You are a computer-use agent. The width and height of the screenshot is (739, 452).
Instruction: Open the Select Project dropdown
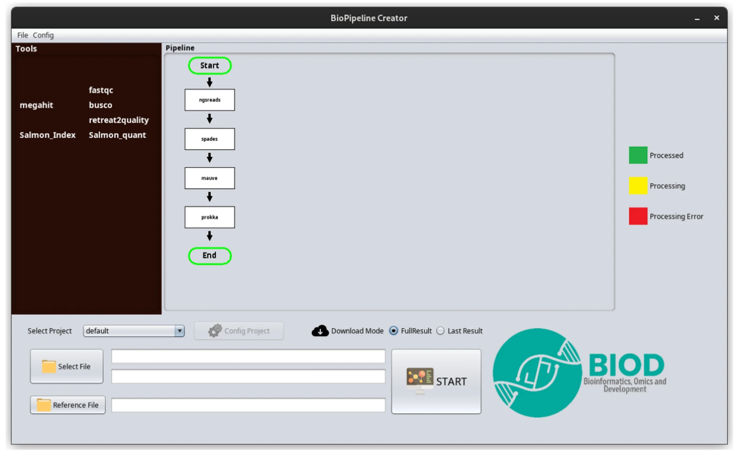click(x=180, y=331)
